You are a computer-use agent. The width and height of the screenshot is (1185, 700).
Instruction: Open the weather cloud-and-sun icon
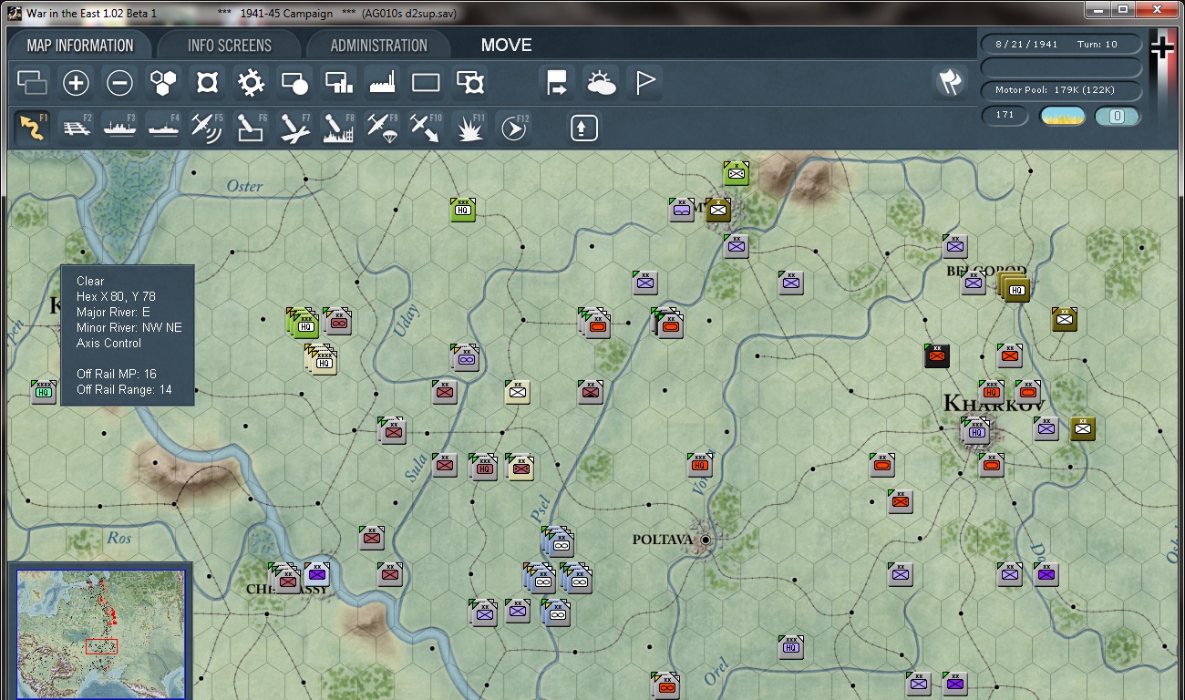(601, 84)
